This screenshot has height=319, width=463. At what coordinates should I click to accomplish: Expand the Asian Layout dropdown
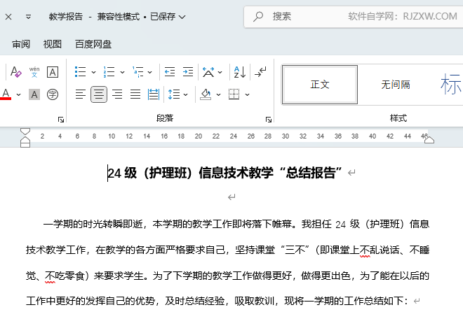[220, 72]
